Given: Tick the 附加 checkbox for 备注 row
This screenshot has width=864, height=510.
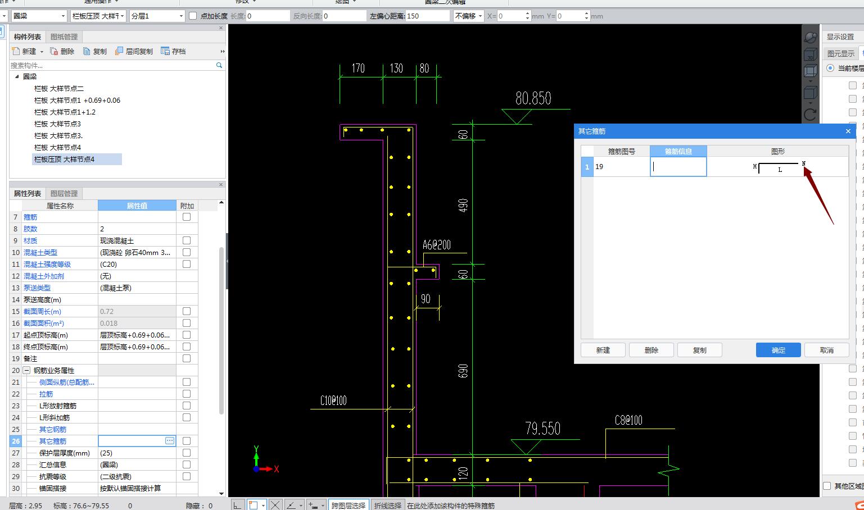Looking at the screenshot, I should [x=187, y=358].
